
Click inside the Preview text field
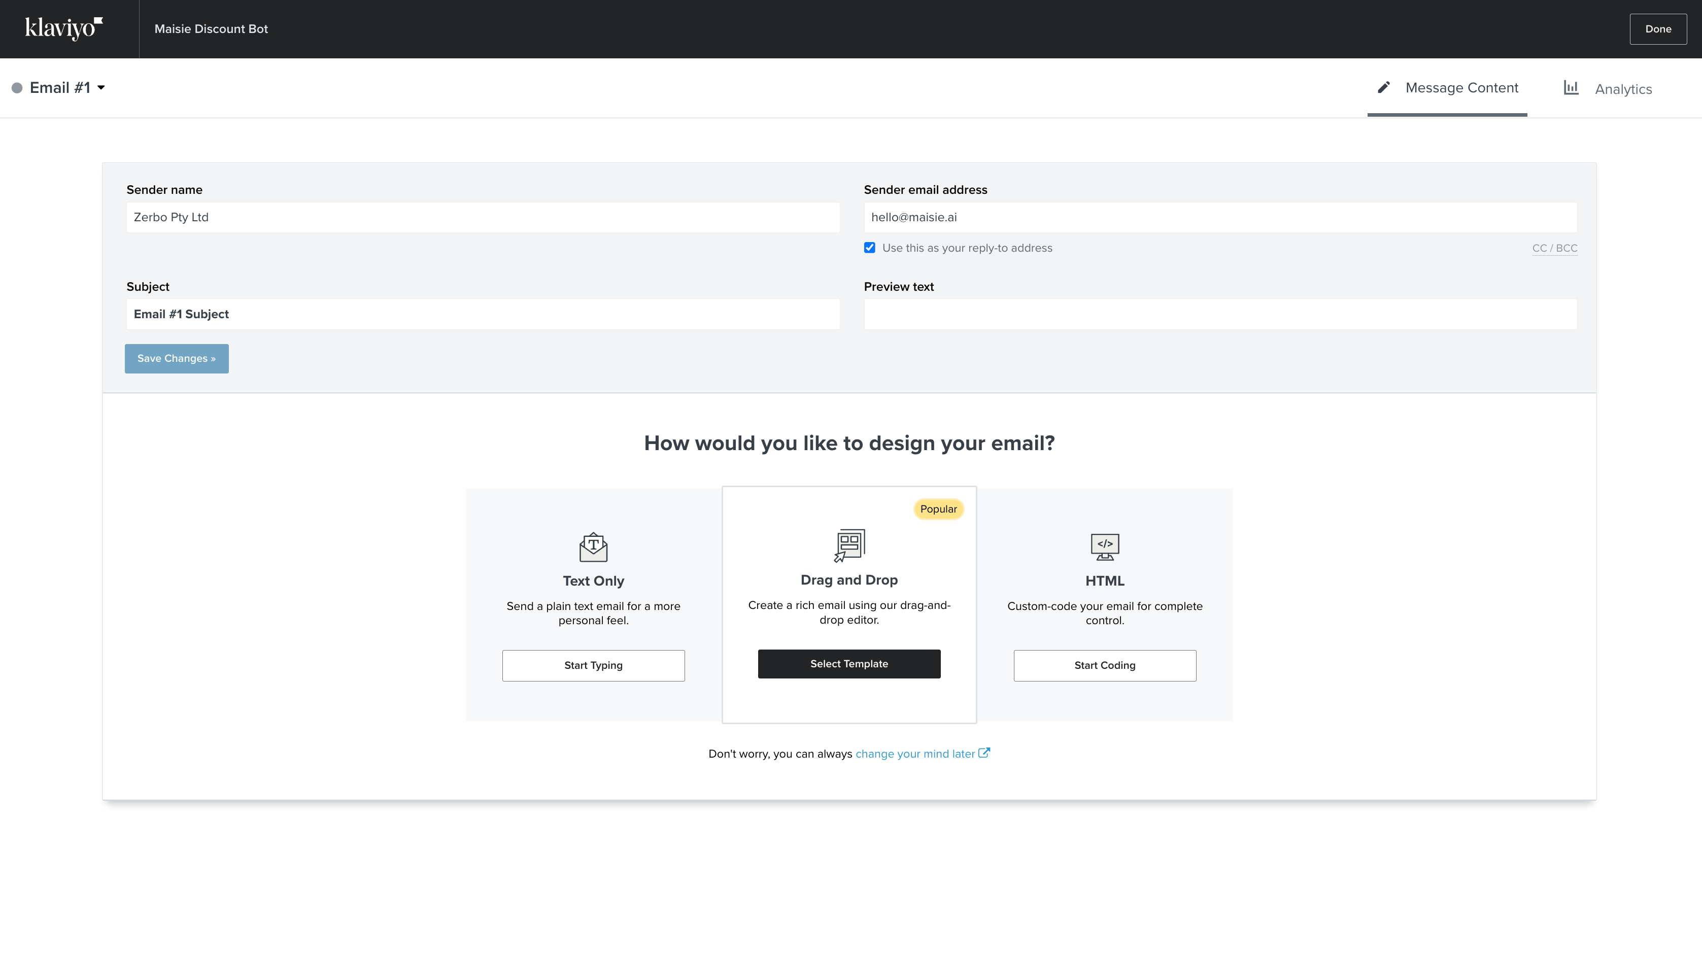[x=1220, y=314]
